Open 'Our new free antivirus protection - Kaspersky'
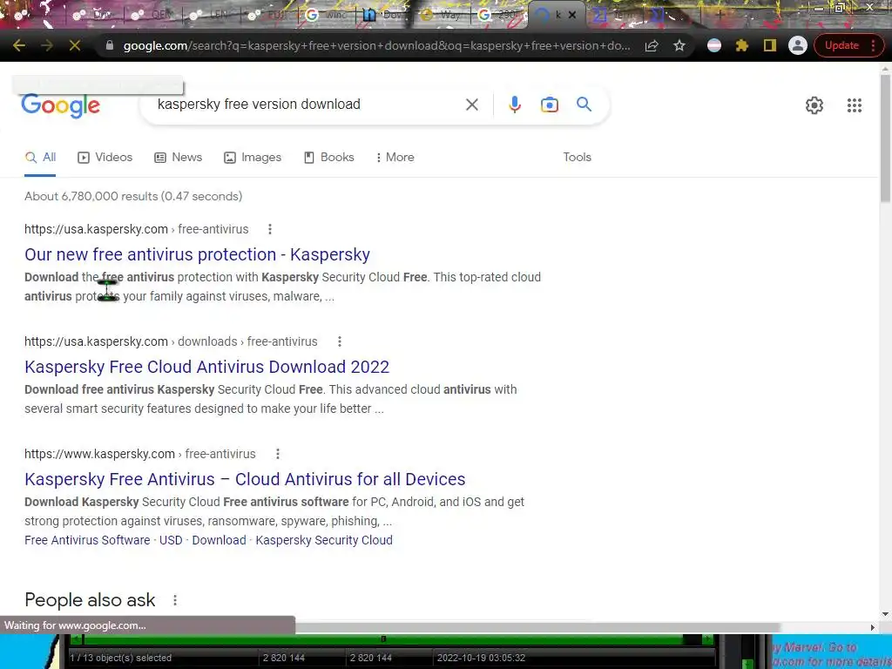892x669 pixels. [197, 254]
